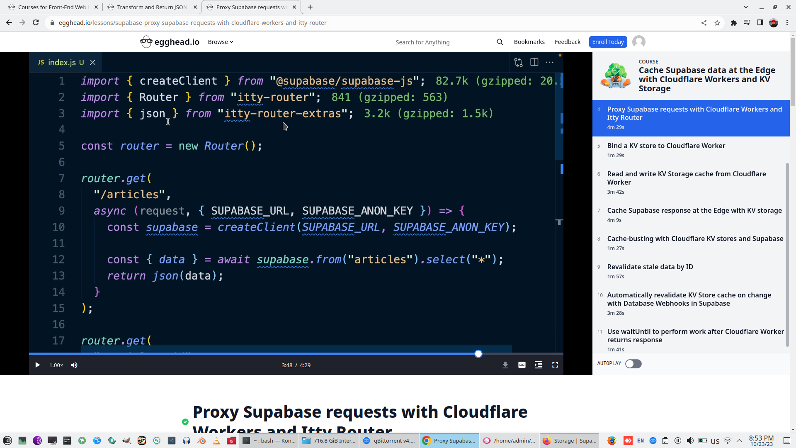Open the Bookmarks menu item
The width and height of the screenshot is (796, 448).
pos(529,42)
